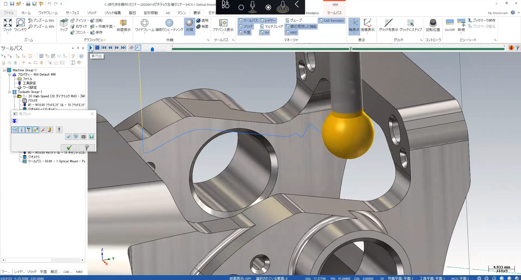Toggle the Layers (レイヤー) manager option
Screen dimensions: 521x280
tap(268, 21)
